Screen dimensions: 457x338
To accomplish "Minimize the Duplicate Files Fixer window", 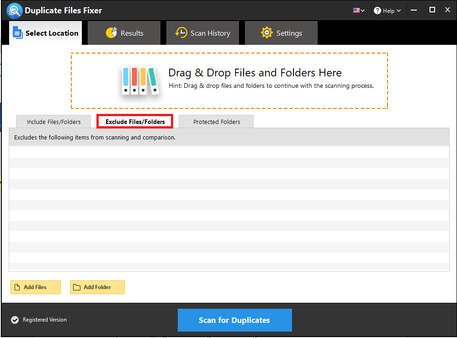I will point(414,10).
